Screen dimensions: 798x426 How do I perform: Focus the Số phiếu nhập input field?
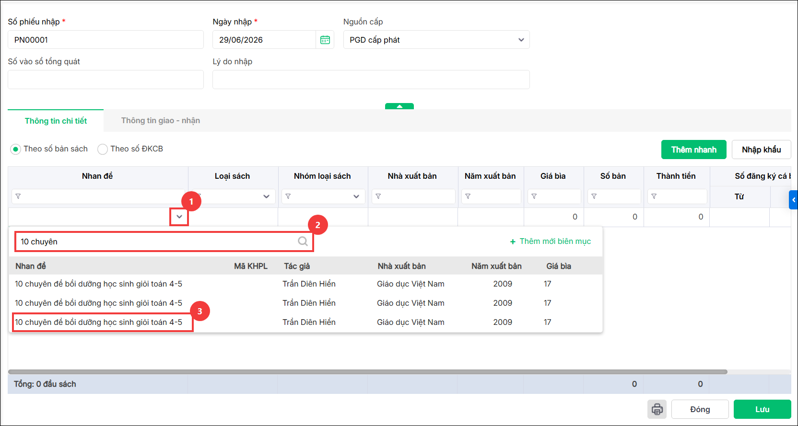pos(106,40)
